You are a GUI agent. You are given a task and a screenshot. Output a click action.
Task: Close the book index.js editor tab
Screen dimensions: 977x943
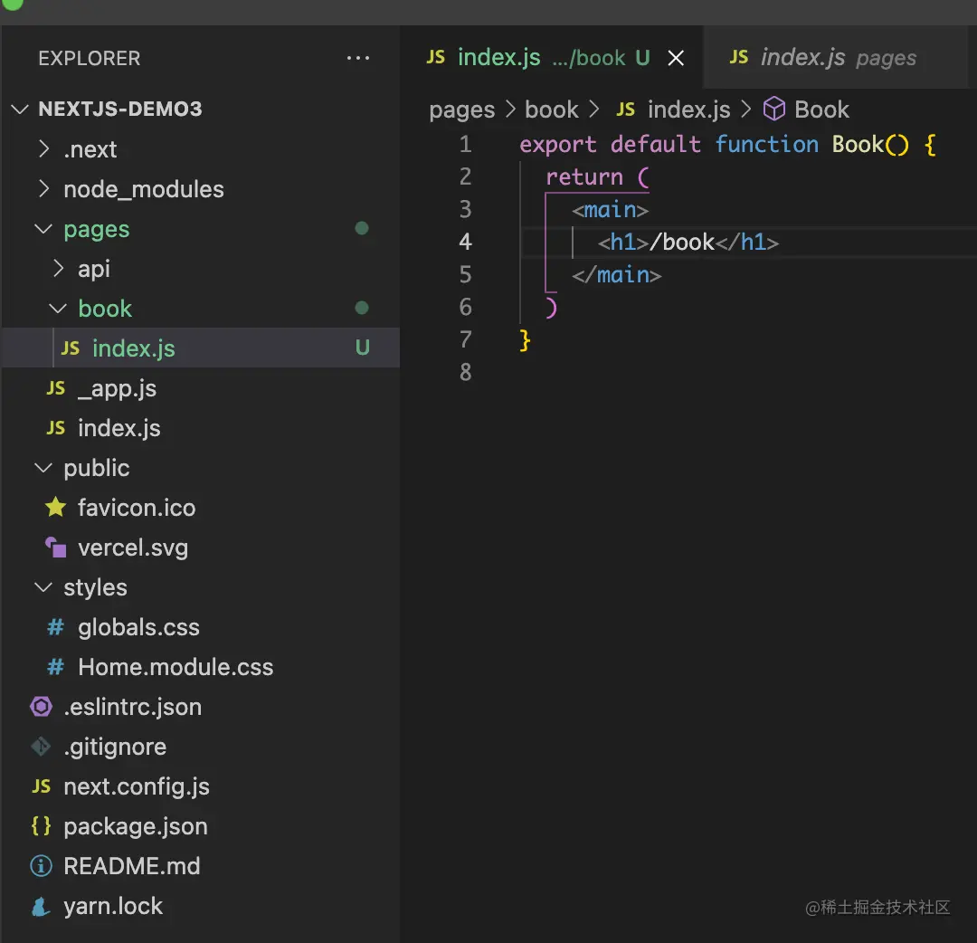tap(676, 59)
